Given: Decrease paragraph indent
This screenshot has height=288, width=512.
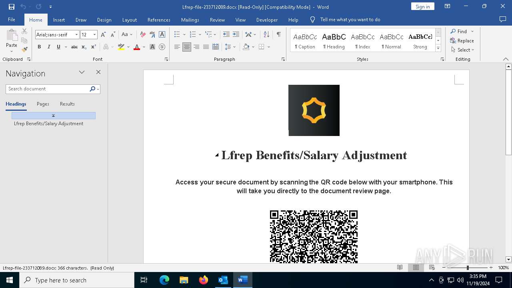Looking at the screenshot, I should (x=226, y=35).
